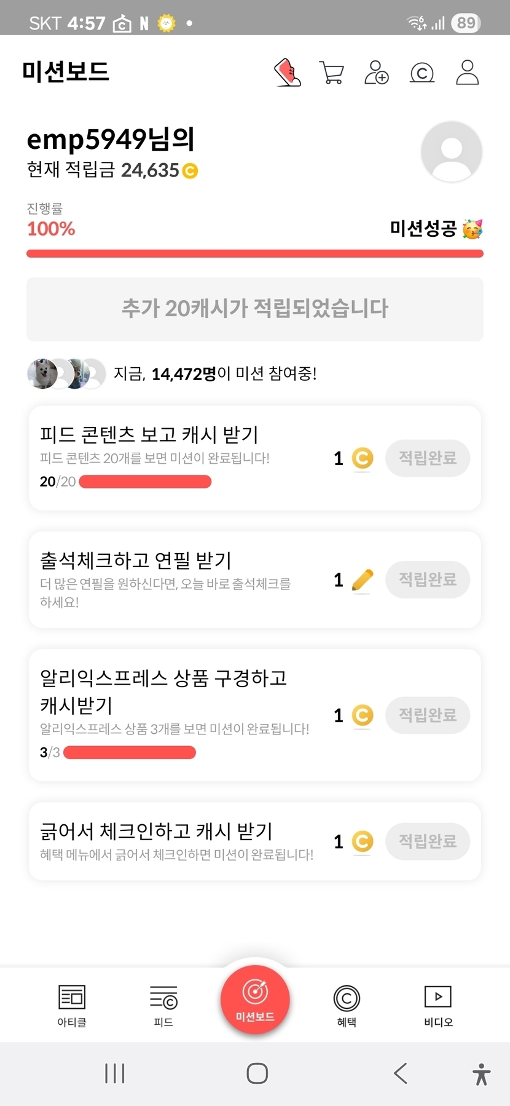The width and height of the screenshot is (510, 1106).
Task: Tap the 추가 20캐시가 적립되었습니다 banner
Action: pyautogui.click(x=255, y=309)
